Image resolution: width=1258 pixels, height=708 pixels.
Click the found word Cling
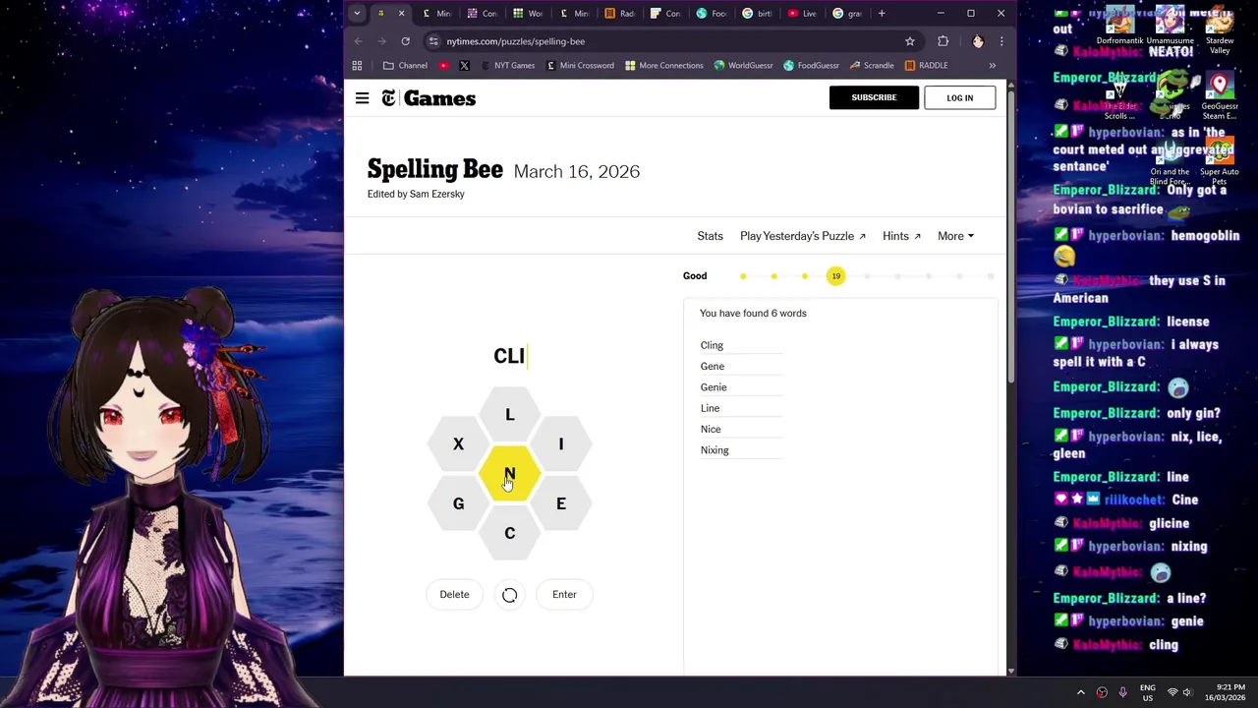(x=712, y=345)
